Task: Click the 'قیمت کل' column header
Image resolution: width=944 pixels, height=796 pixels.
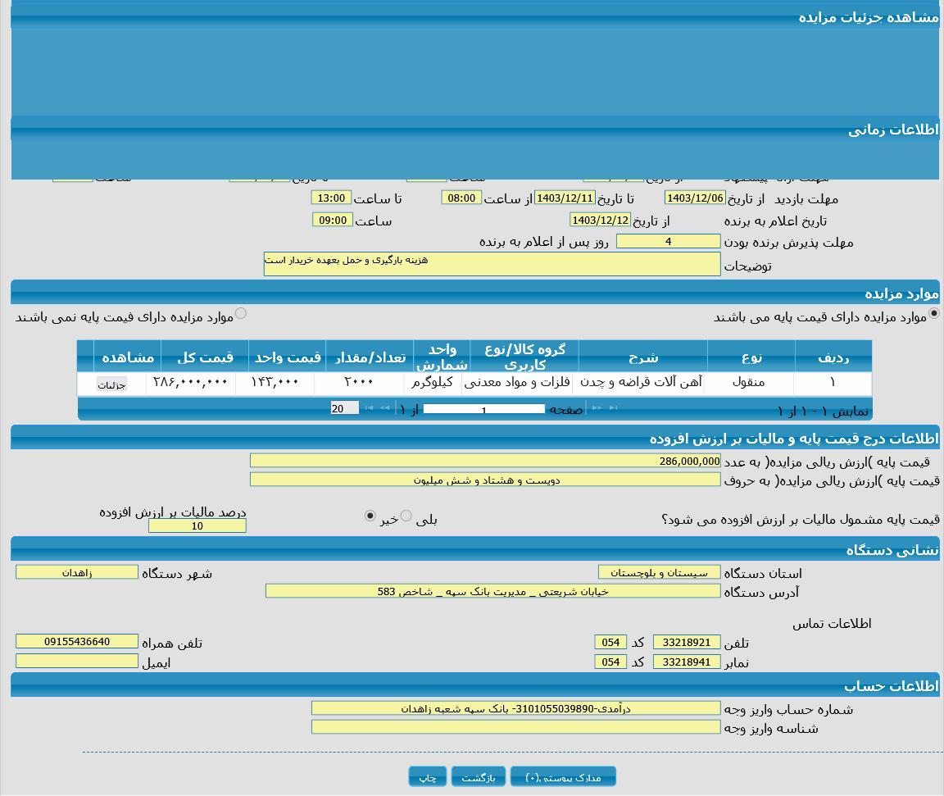Action: [x=205, y=357]
